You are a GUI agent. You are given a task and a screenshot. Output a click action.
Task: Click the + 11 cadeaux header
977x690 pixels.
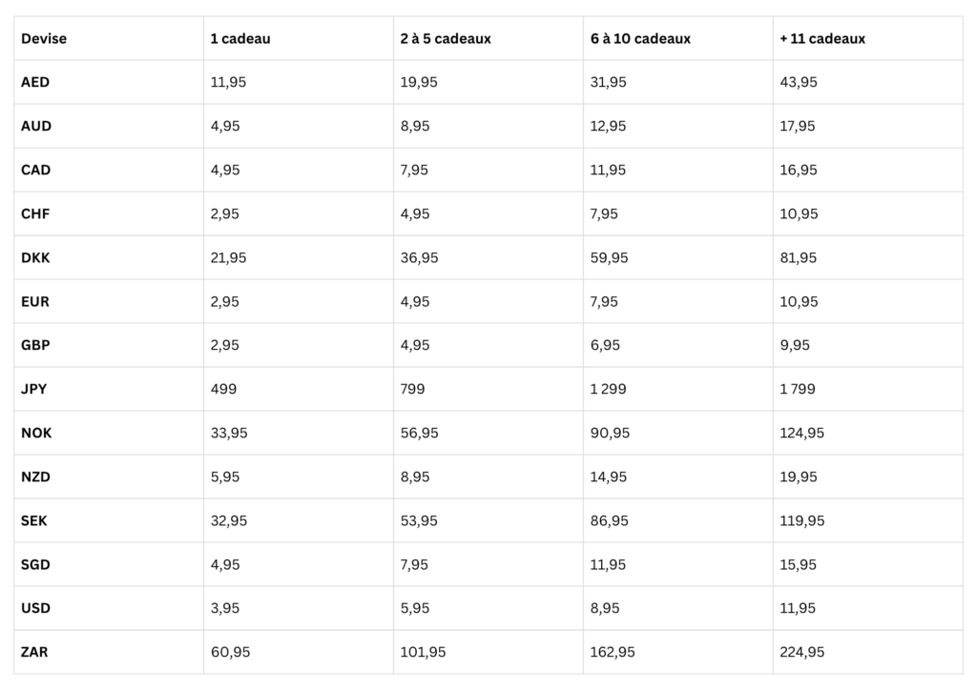pyautogui.click(x=822, y=38)
